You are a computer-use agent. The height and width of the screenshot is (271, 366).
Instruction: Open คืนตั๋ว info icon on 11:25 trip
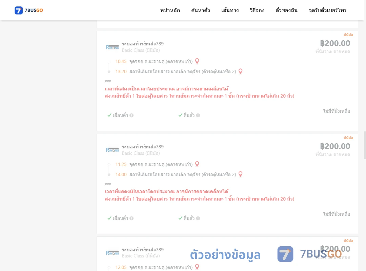(x=198, y=218)
